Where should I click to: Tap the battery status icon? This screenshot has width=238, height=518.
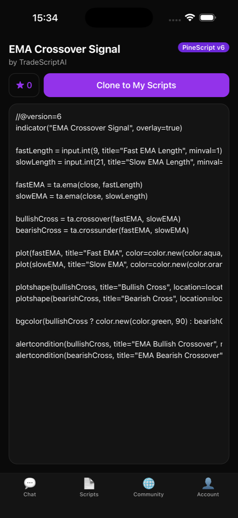click(207, 18)
